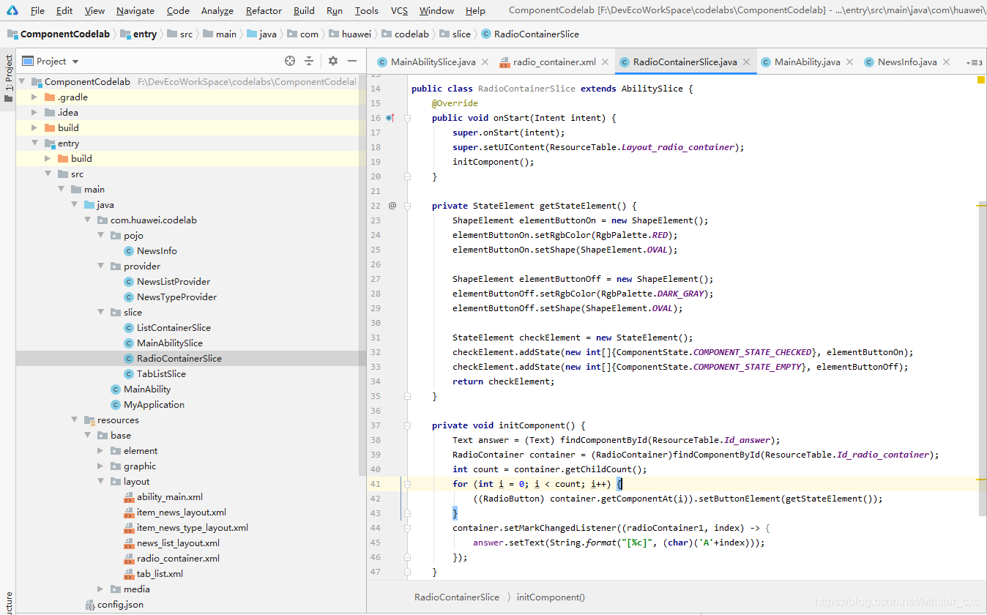Show hidden tabs list indicator
987x615 pixels.
coord(975,62)
